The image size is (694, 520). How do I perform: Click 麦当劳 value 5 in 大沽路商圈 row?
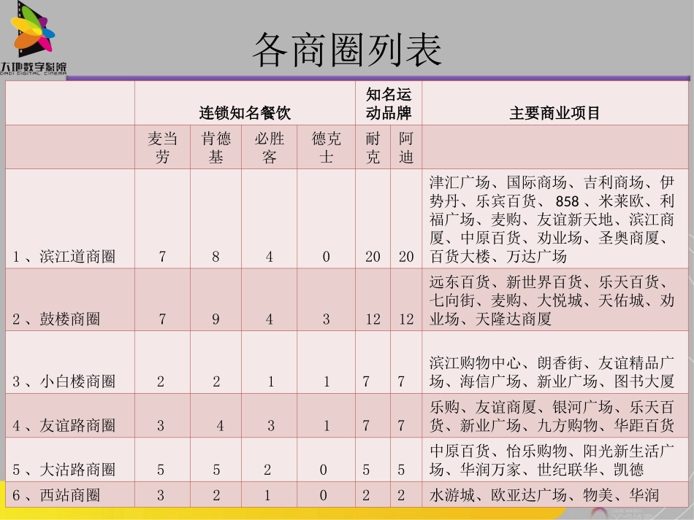tap(161, 470)
